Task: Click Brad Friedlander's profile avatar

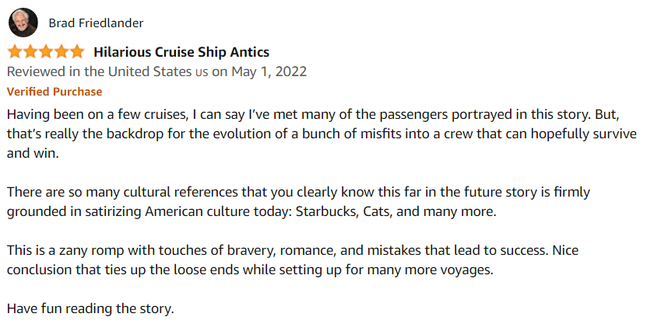Action: [x=23, y=23]
